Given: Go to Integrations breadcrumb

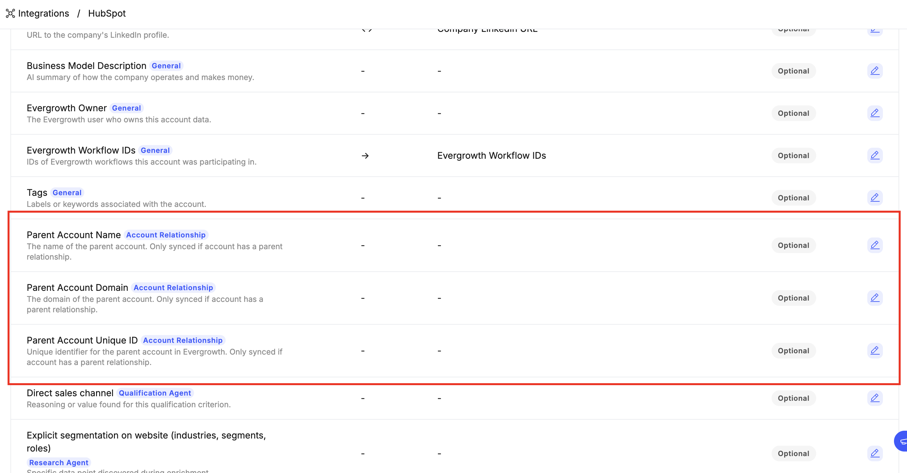Looking at the screenshot, I should [43, 13].
